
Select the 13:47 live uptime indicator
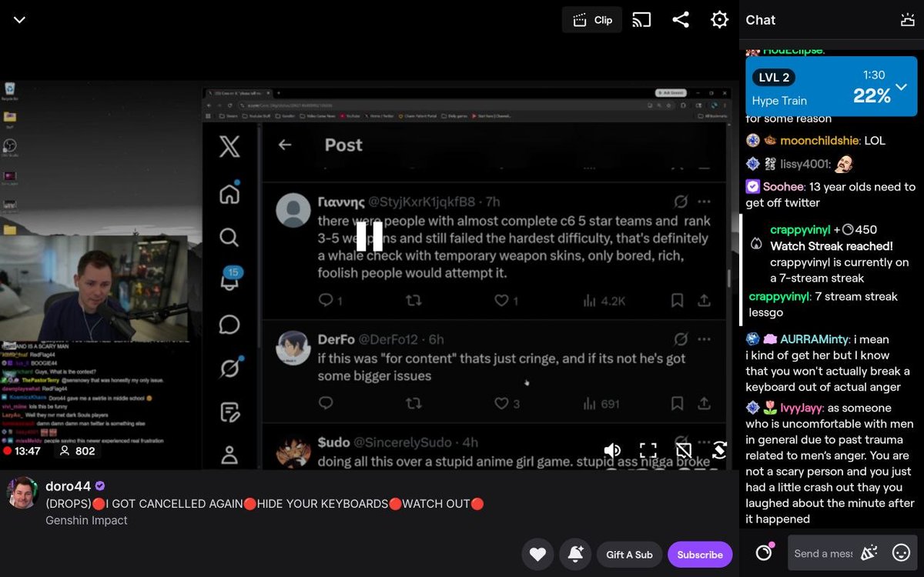[22, 451]
